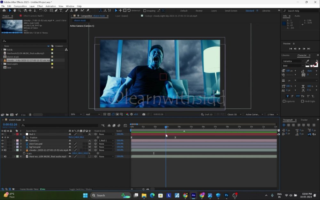Open the 1 View layout dropdown
320x200 pixels.
273,114
